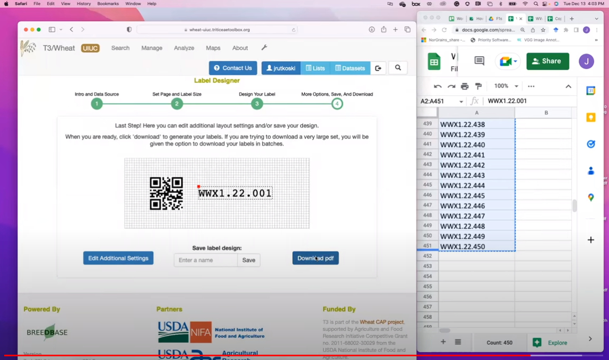Expand the Name box dropdown arrow

pyautogui.click(x=461, y=101)
